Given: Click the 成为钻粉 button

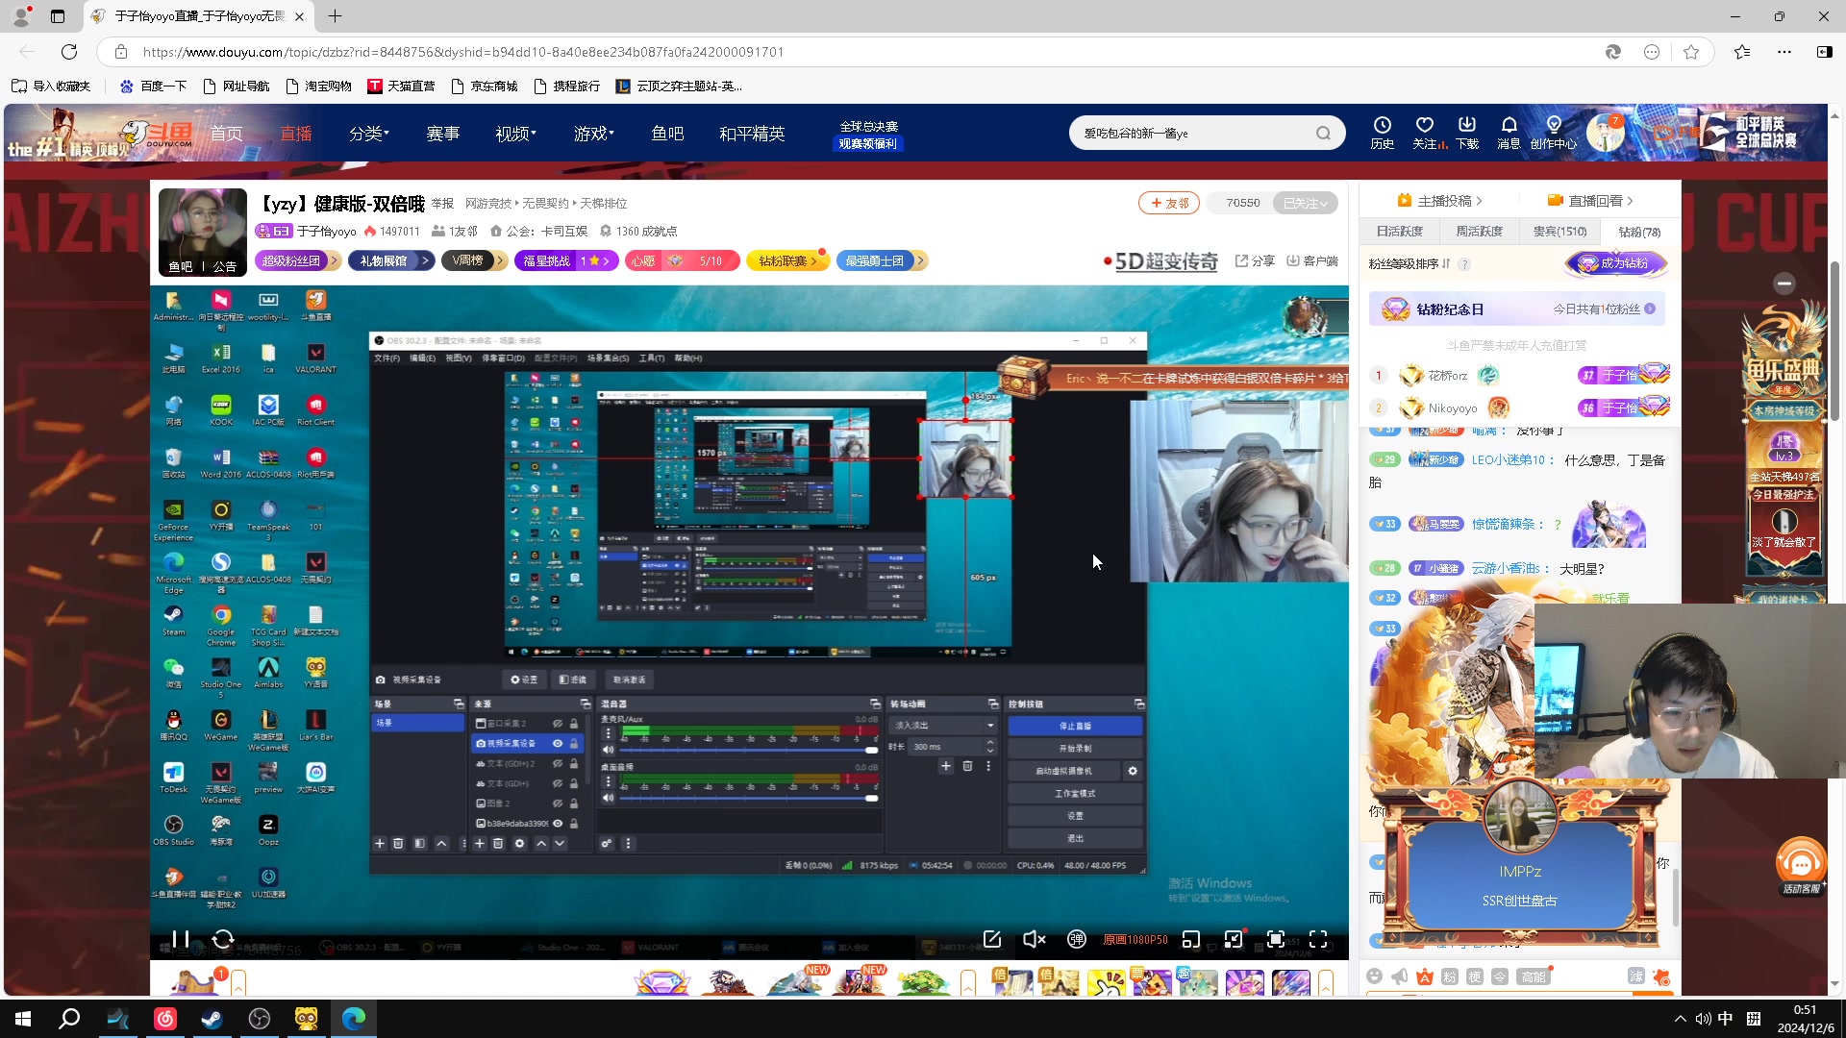Looking at the screenshot, I should coord(1617,263).
